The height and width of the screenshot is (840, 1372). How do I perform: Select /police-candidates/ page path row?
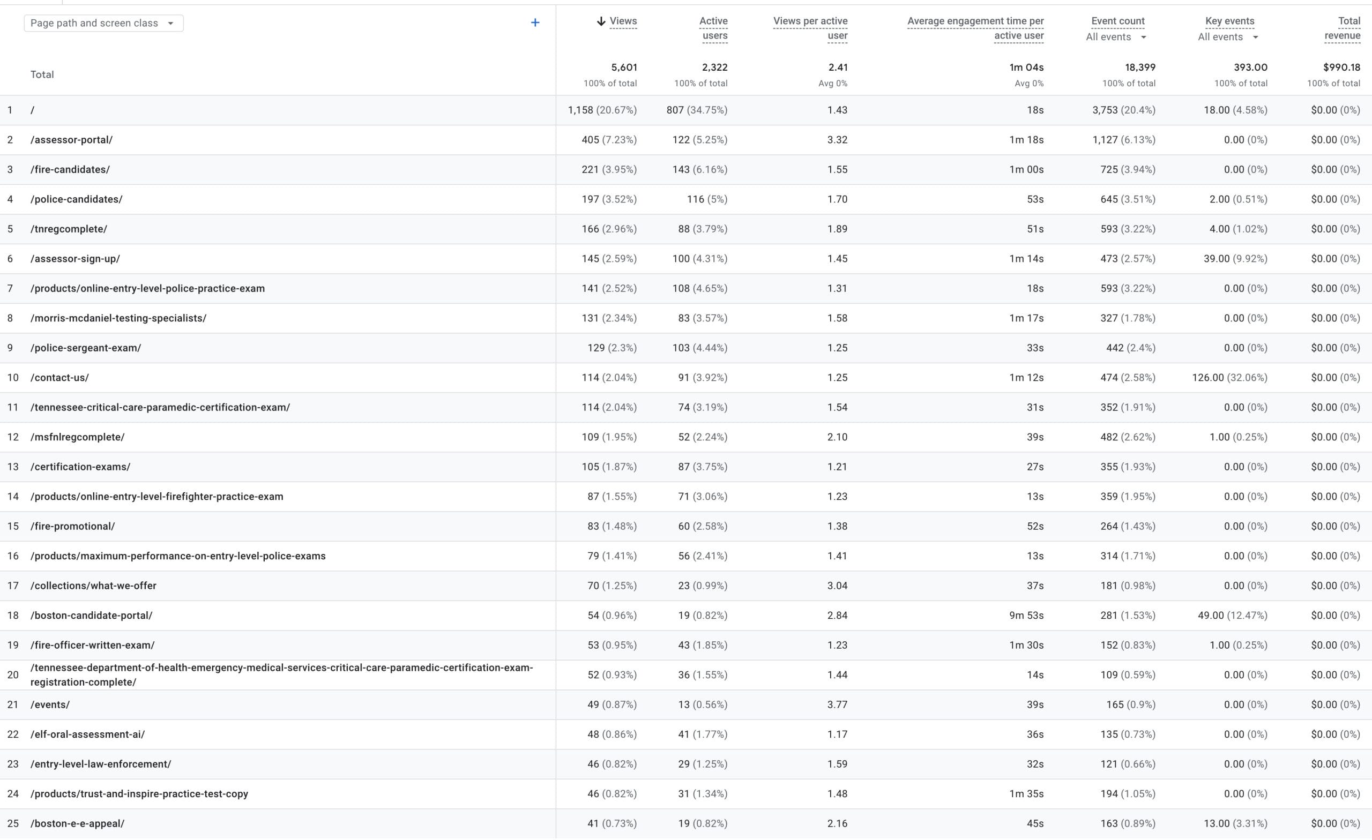pyautogui.click(x=76, y=199)
